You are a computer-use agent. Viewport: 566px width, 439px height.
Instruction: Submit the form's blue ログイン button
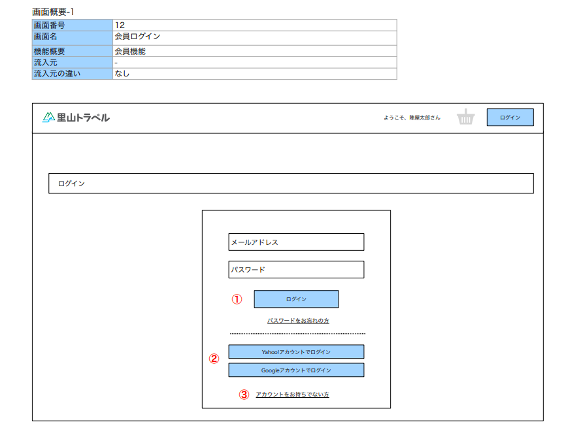(296, 299)
